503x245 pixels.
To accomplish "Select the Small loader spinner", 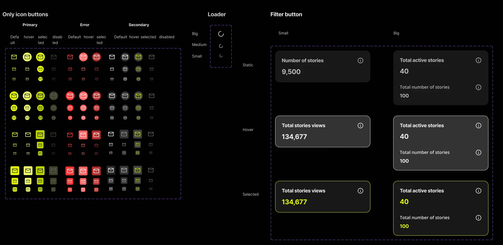I will pyautogui.click(x=221, y=56).
